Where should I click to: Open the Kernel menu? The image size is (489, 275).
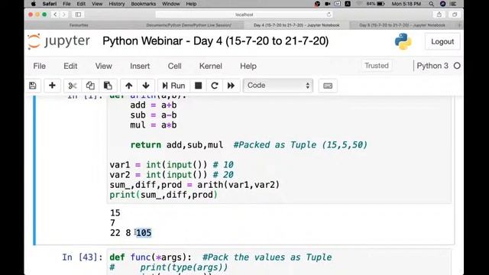point(211,66)
